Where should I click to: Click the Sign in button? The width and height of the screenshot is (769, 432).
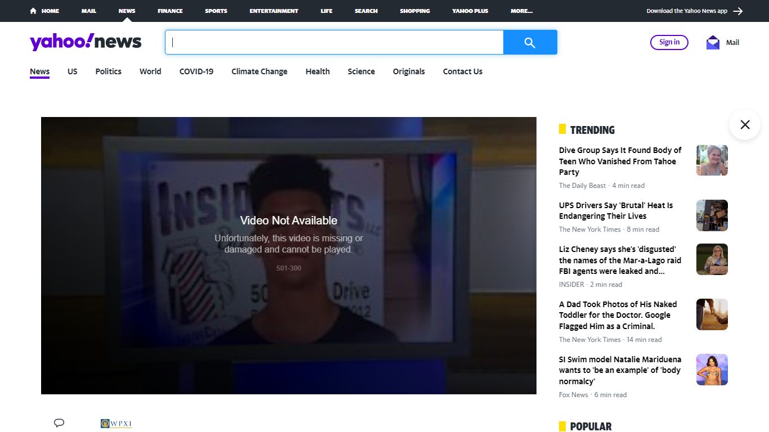pyautogui.click(x=669, y=42)
